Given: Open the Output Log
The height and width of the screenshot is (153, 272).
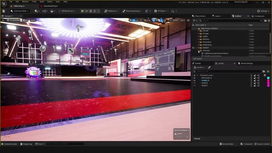Looking at the screenshot, I should point(26,144).
